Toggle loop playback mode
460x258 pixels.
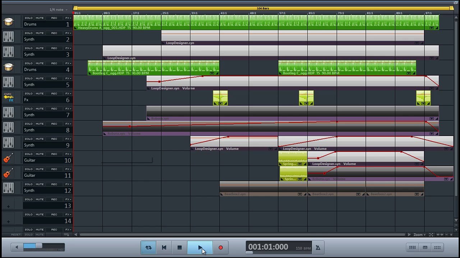click(x=148, y=248)
